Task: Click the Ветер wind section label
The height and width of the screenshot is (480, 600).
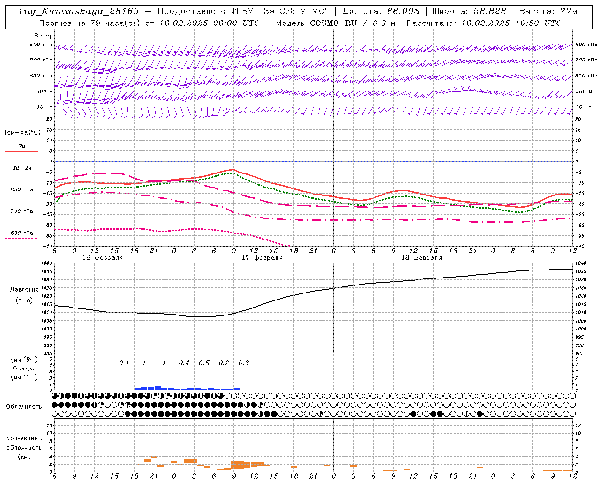Action: pos(44,36)
